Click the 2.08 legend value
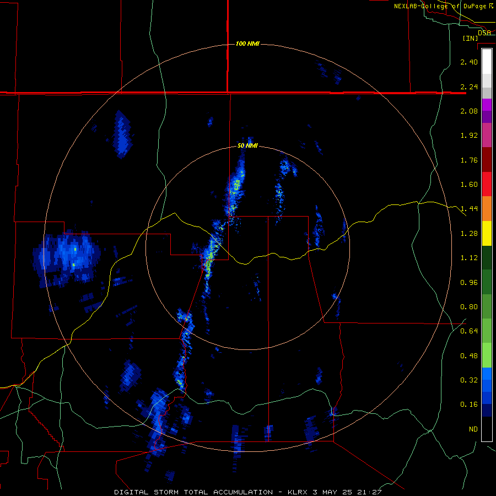The height and width of the screenshot is (496, 496). 469,111
